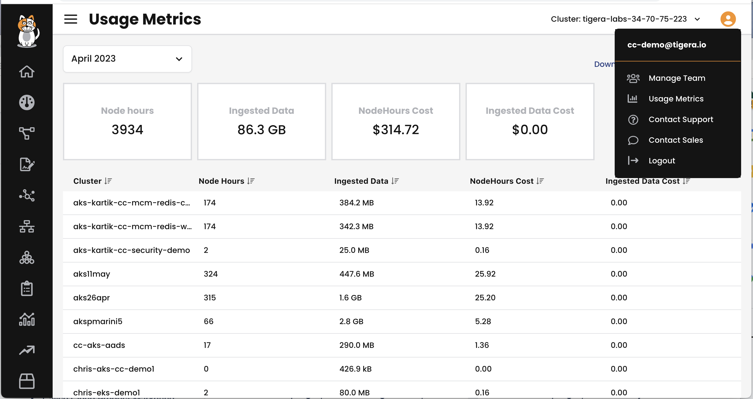Viewport: 753px width, 399px height.
Task: Click the partially hidden Download link
Action: pos(604,64)
